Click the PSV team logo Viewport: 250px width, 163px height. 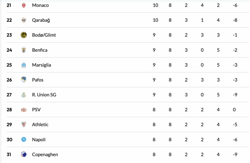pyautogui.click(x=24, y=110)
